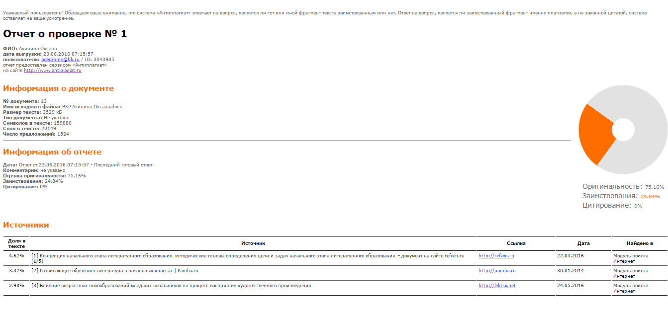Click the 'Ссылка' column header
Screen dimensions: 668x312
coord(516,243)
